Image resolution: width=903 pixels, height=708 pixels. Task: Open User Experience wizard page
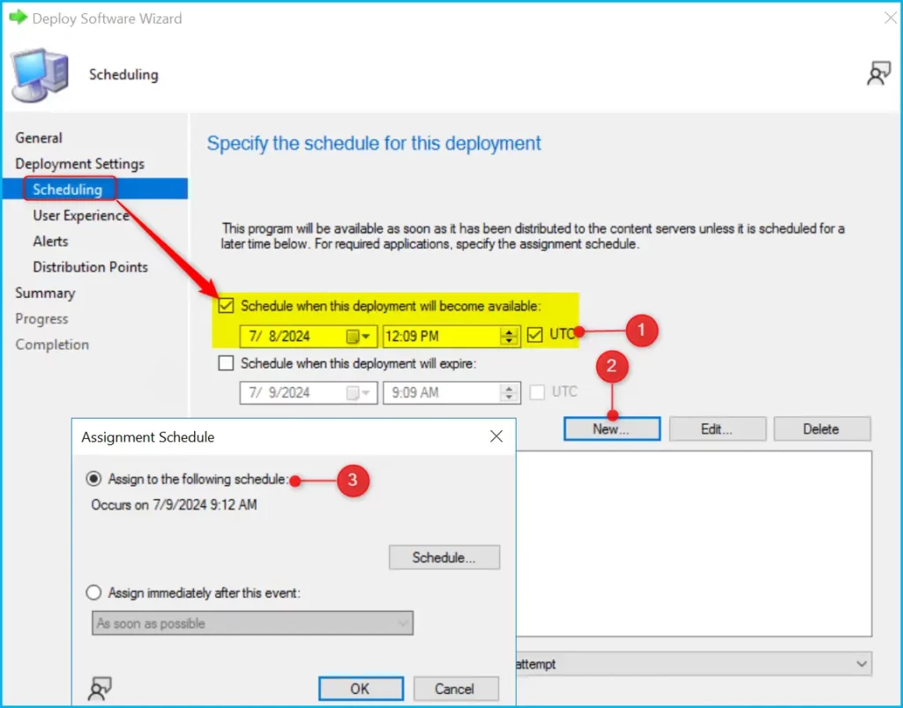coord(81,215)
